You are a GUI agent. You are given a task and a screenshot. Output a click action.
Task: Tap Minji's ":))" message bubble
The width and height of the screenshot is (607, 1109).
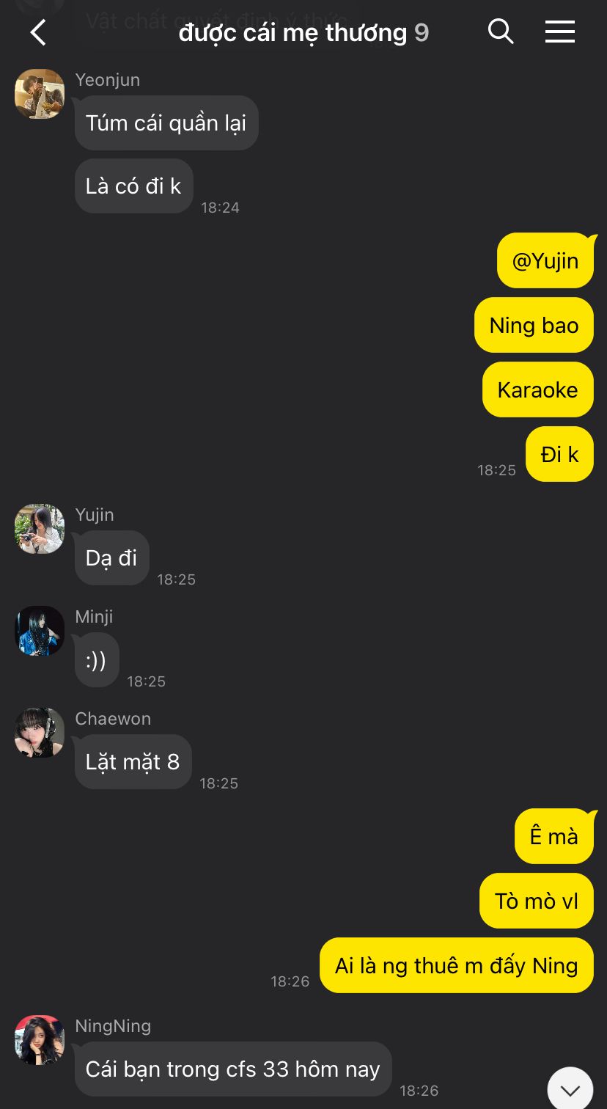[x=97, y=660]
